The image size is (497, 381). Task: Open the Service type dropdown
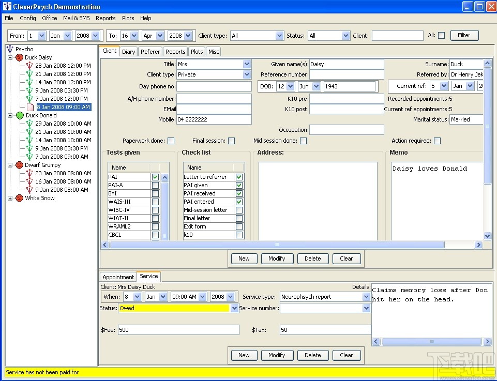[x=366, y=297]
